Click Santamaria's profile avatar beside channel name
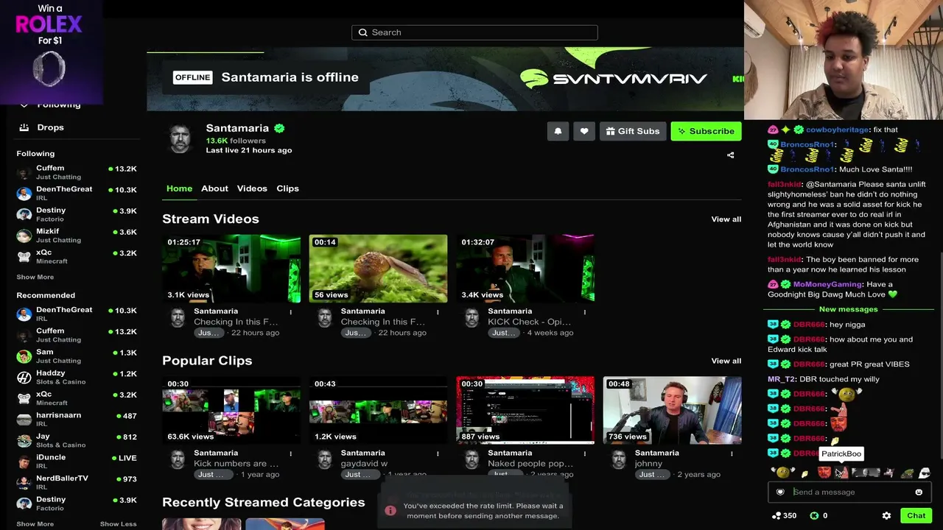The height and width of the screenshot is (530, 943). pos(180,138)
